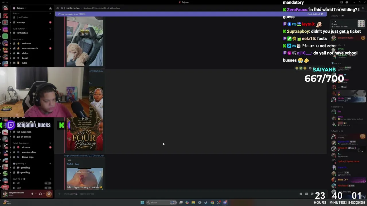Open the turkey cheese video thumbnail

tap(85, 179)
